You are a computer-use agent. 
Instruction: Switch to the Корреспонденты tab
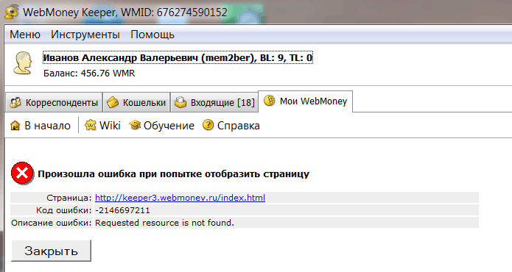[54, 102]
